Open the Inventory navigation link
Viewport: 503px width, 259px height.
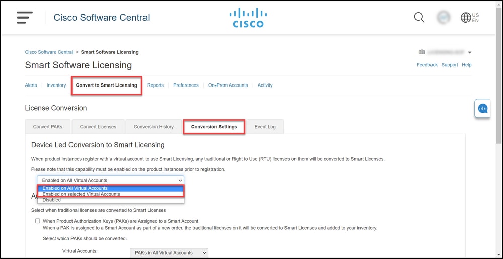point(56,85)
